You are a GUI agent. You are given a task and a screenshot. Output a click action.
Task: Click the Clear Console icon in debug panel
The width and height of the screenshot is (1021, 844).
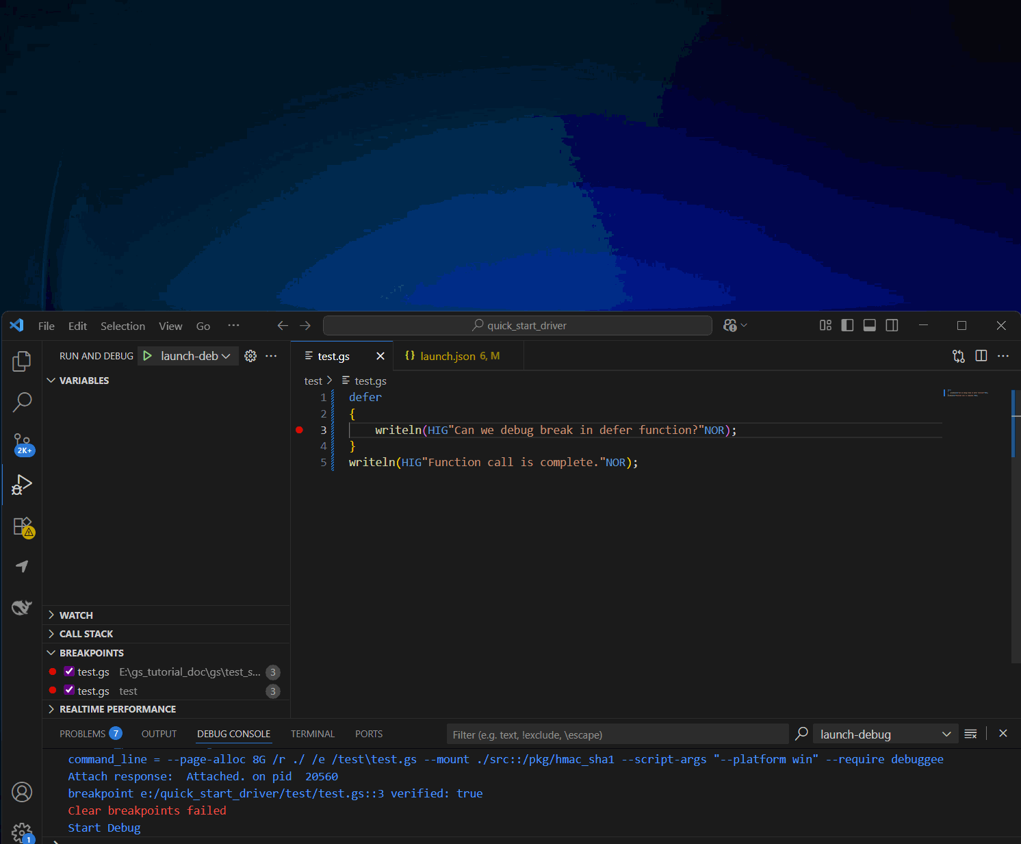tap(970, 734)
